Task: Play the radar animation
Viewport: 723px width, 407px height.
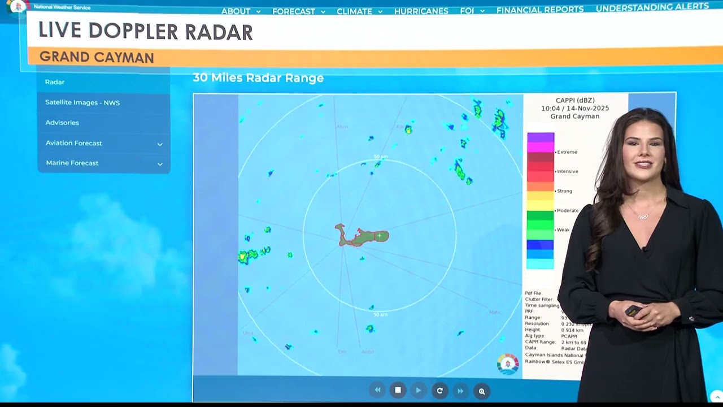Action: (419, 391)
